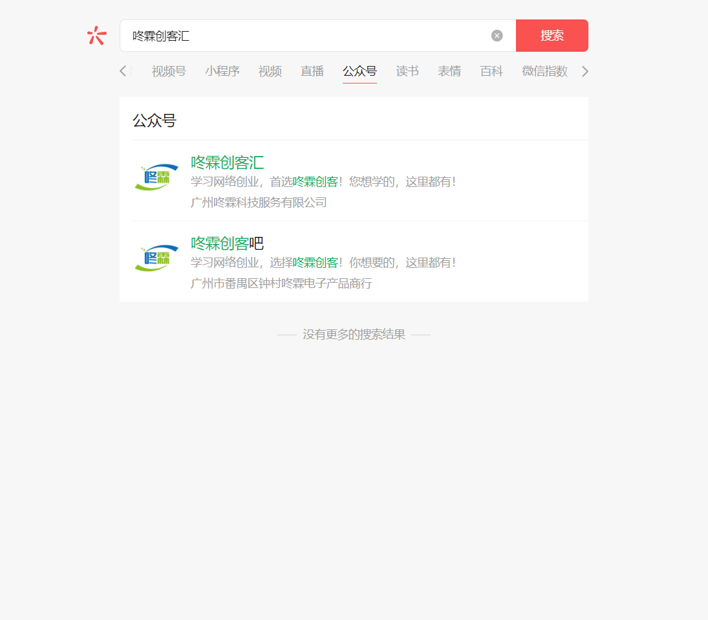Click the 公众号 section heading

155,120
